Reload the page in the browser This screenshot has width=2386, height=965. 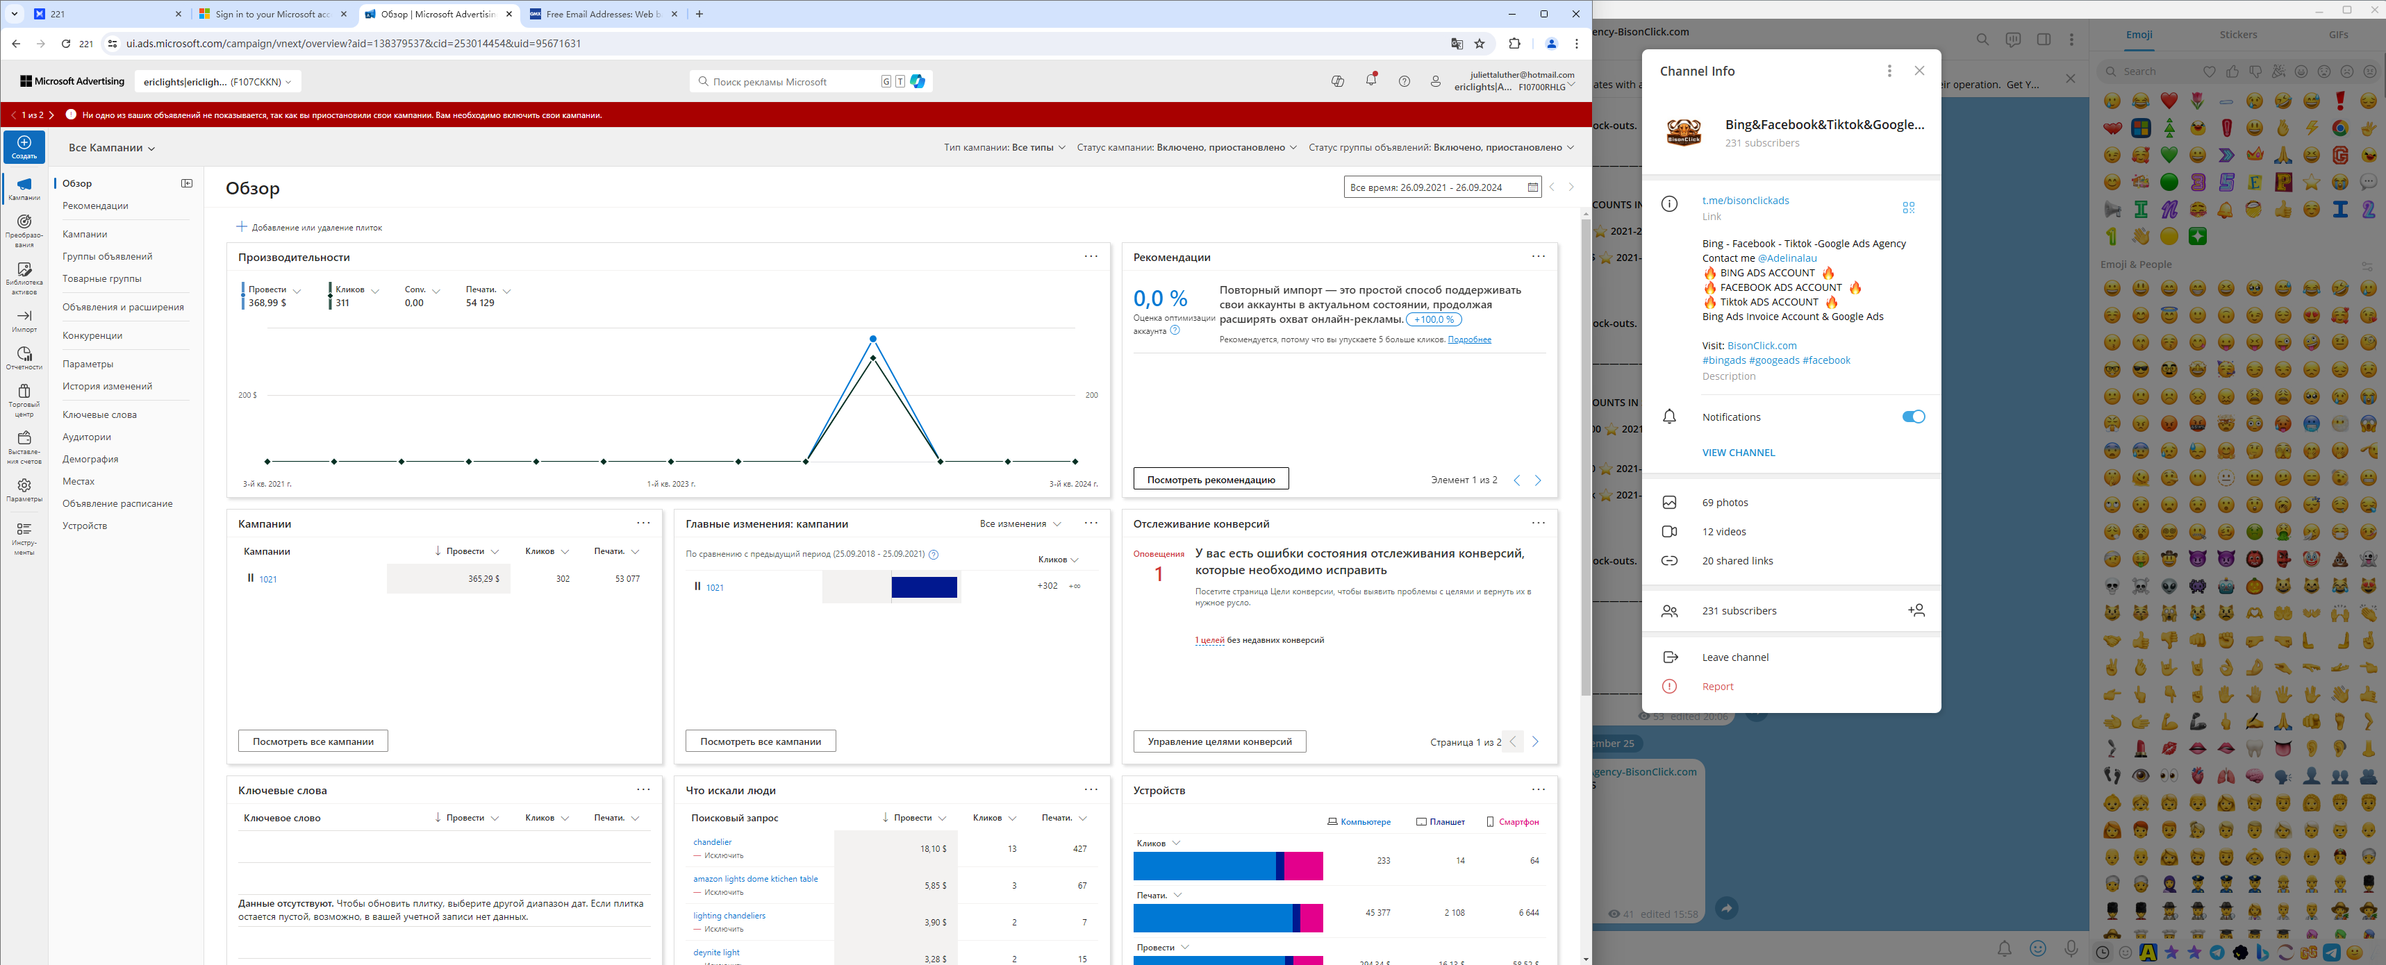point(66,44)
